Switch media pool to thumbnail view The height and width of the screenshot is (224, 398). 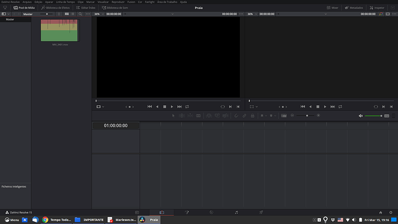coord(66,14)
